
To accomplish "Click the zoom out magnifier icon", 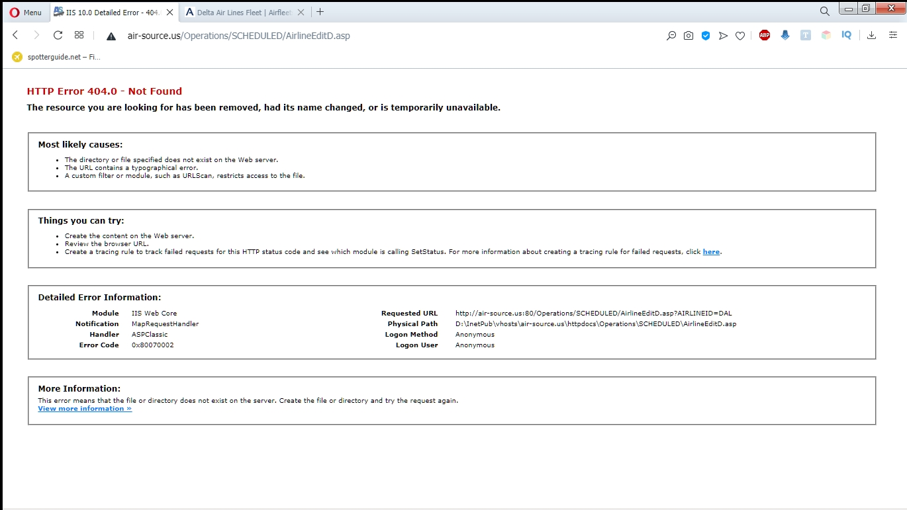I will pyautogui.click(x=671, y=36).
